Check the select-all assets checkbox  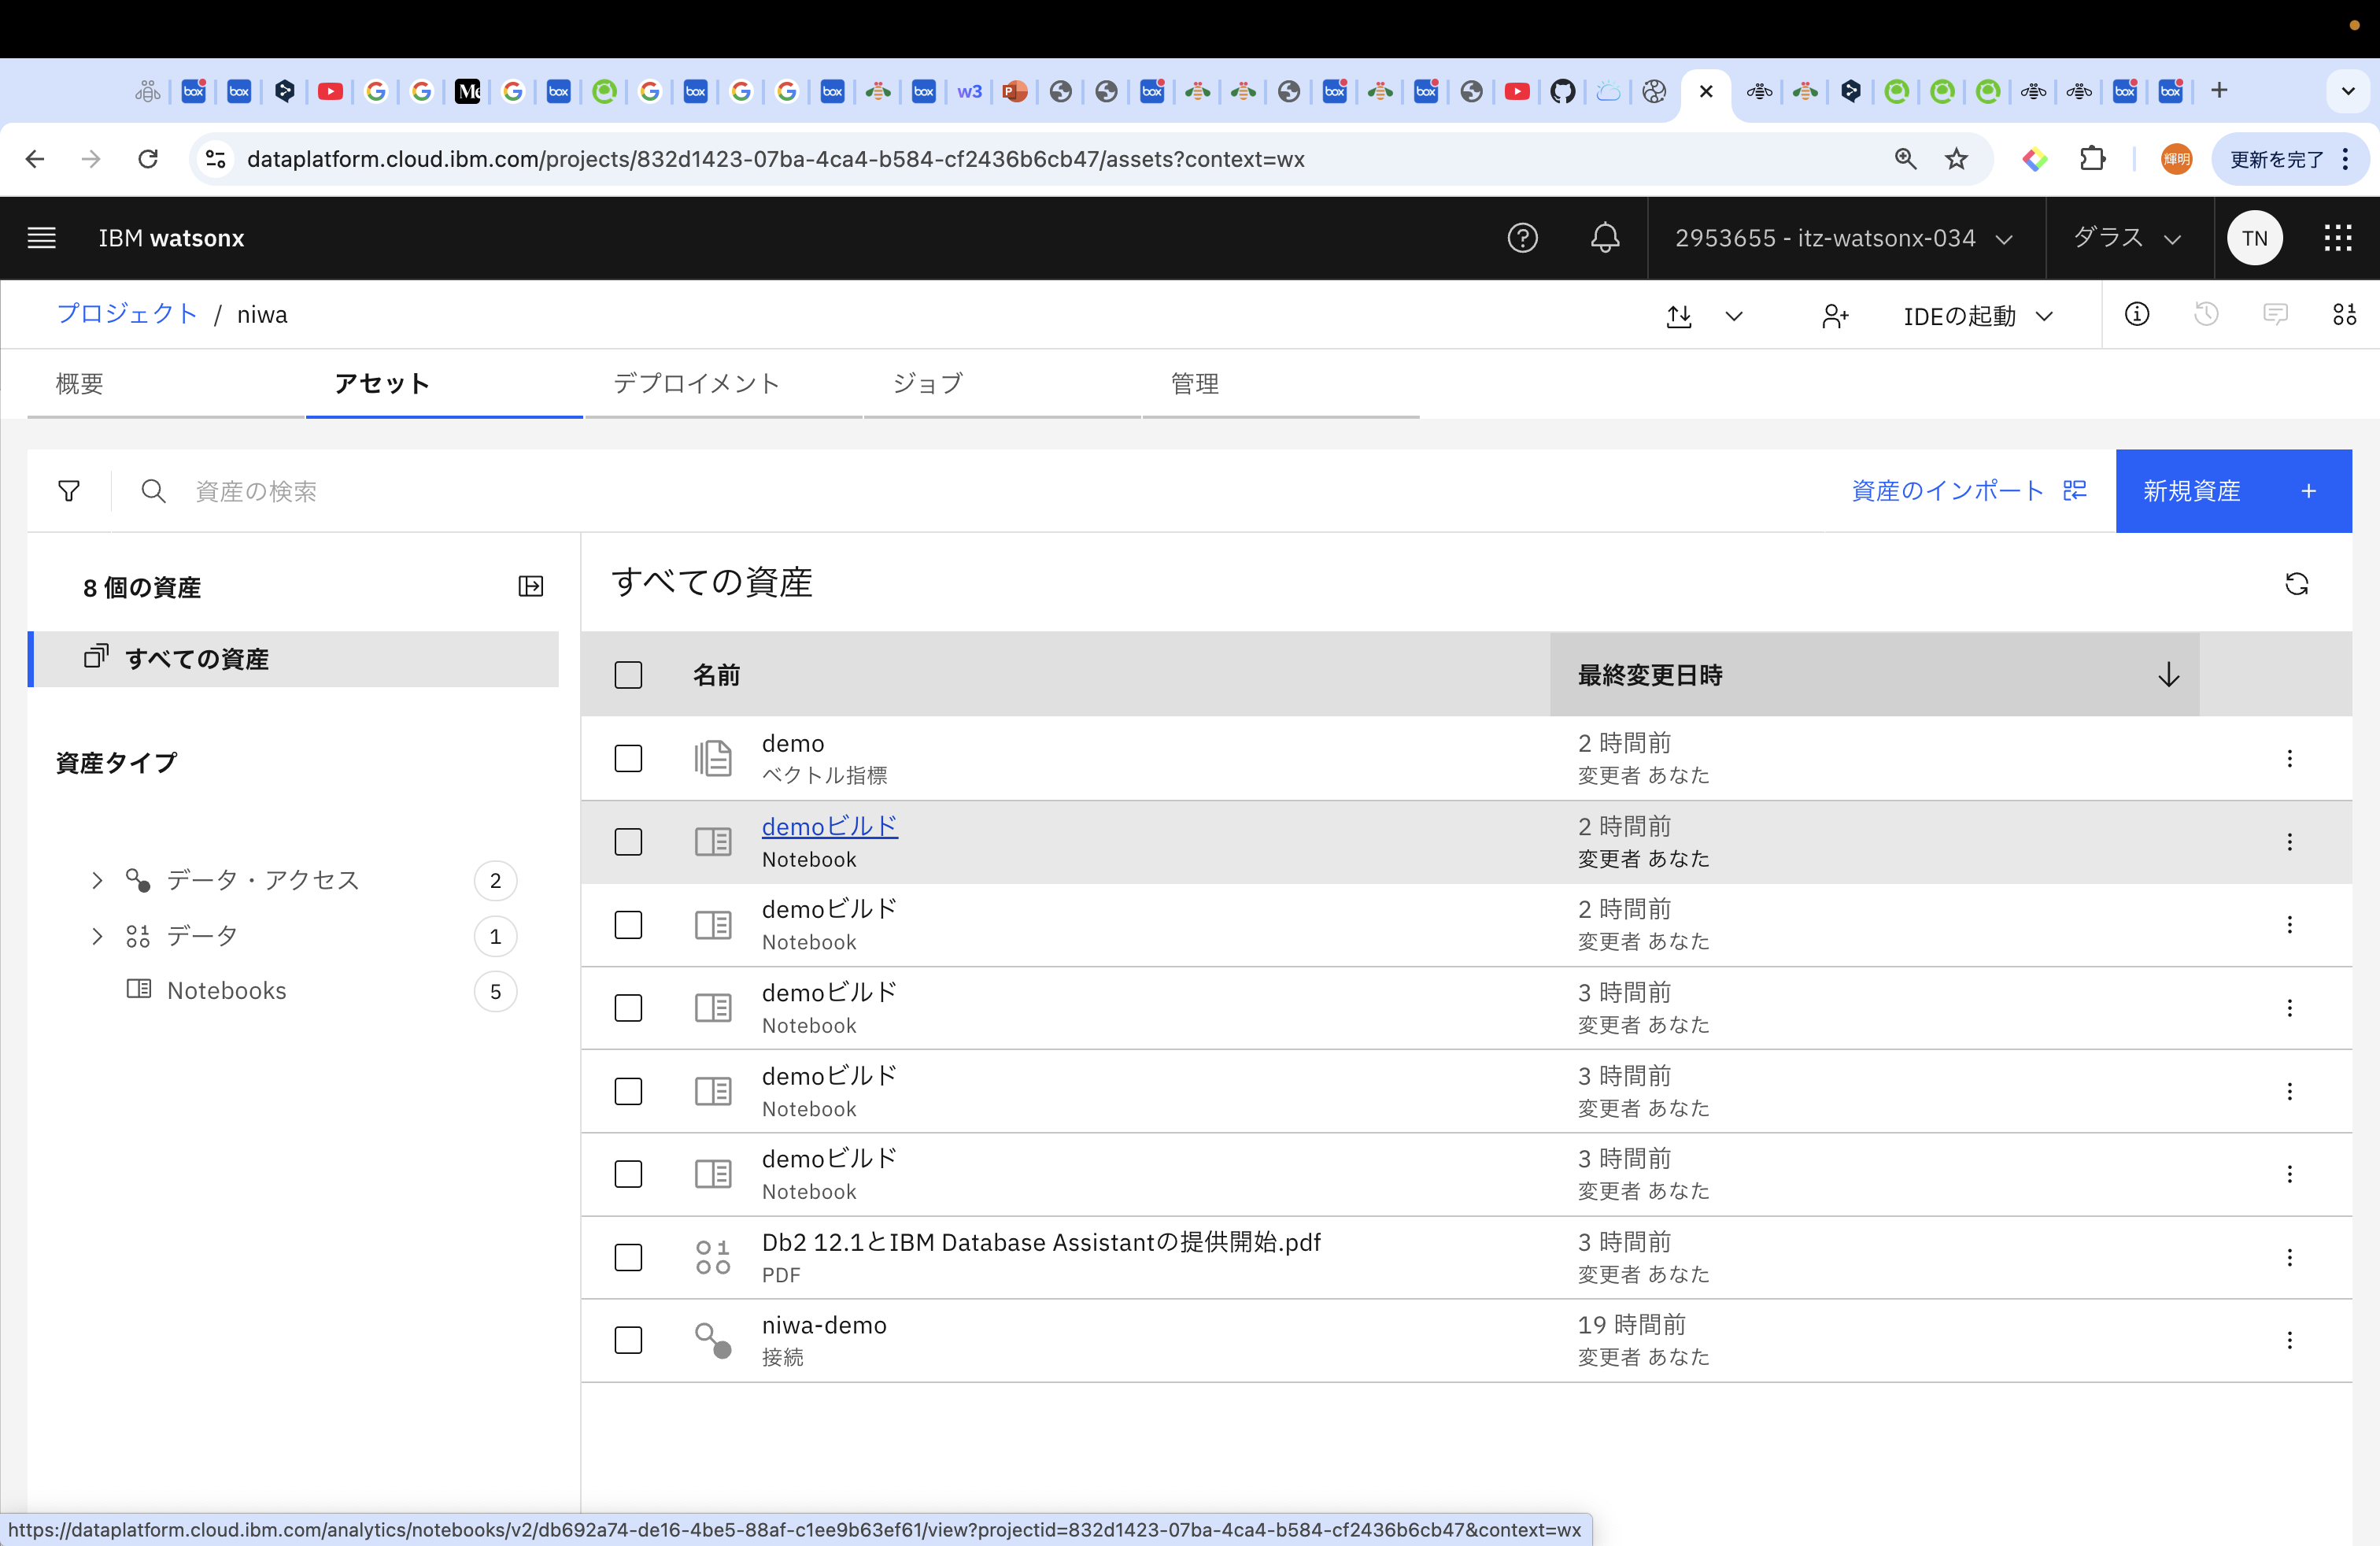pos(628,675)
